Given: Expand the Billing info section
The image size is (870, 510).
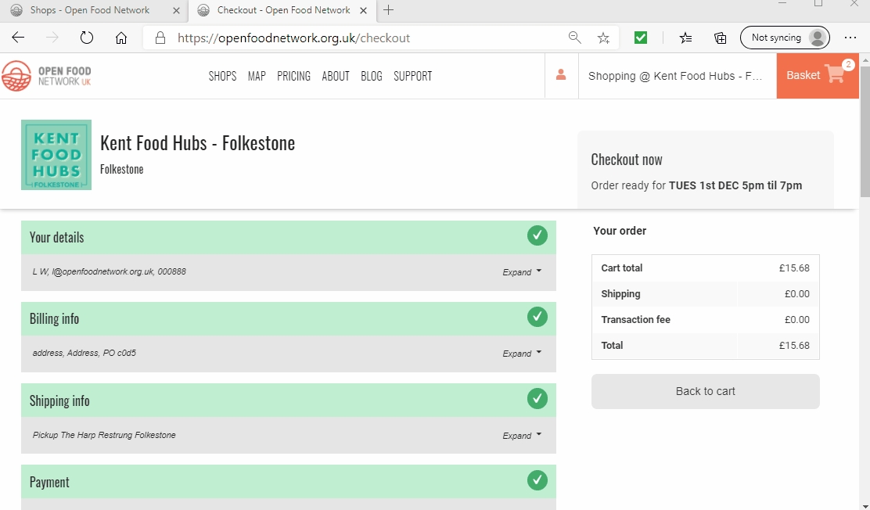Looking at the screenshot, I should (x=522, y=354).
